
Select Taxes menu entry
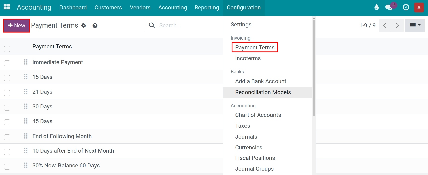point(242,126)
